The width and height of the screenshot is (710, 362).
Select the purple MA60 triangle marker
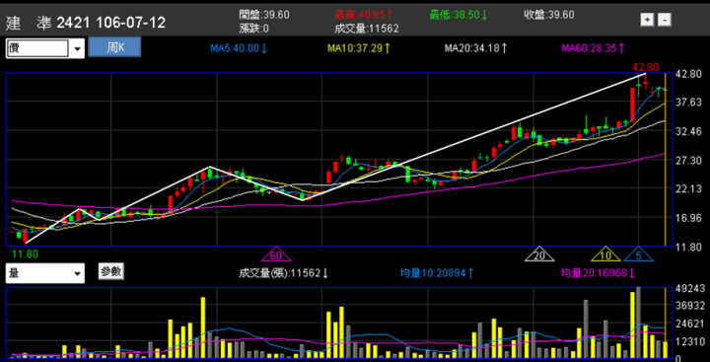point(276,254)
